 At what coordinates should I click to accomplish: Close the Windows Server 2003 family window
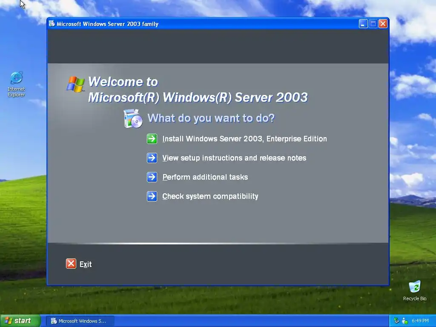383,24
